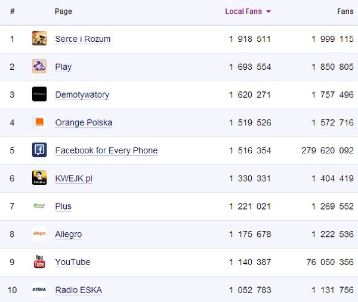Sort table by Local Fans column
This screenshot has width=358, height=302.
tap(243, 11)
